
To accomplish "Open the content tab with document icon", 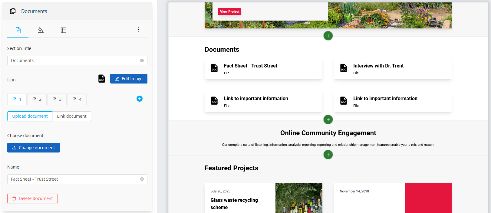I will 18,30.
